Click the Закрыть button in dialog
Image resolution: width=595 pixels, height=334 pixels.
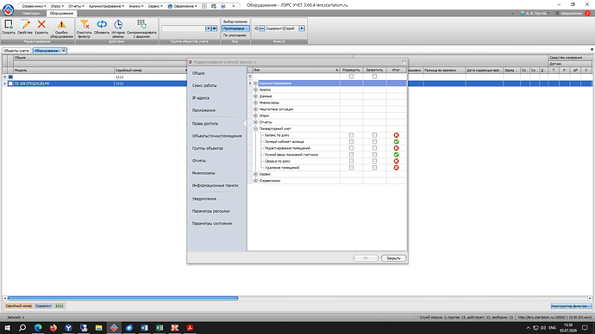[393, 258]
